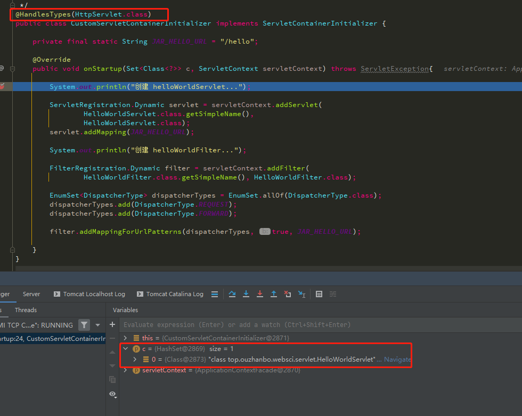Collapse the onStartup method fold marker
This screenshot has width=522, height=416.
[13, 69]
